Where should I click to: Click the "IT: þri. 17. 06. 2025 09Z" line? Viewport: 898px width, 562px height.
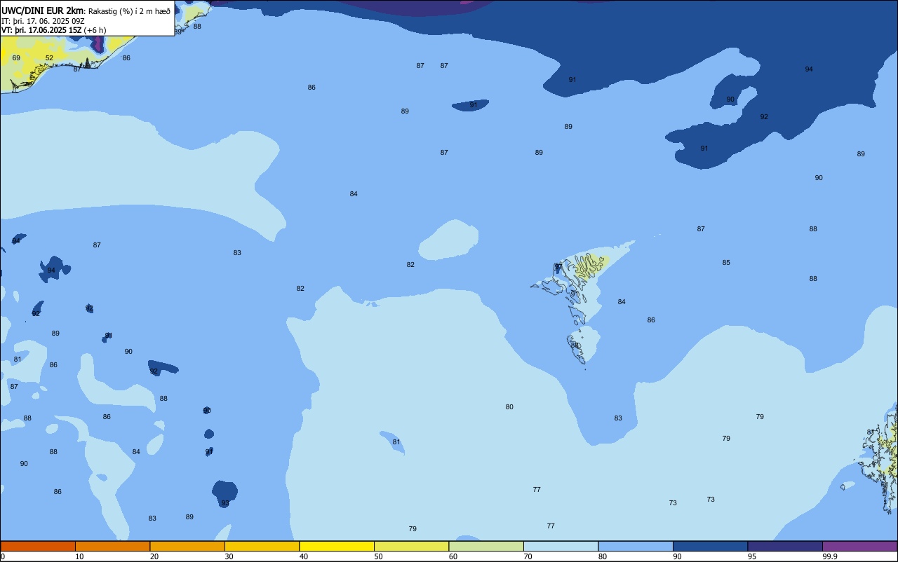coord(43,21)
